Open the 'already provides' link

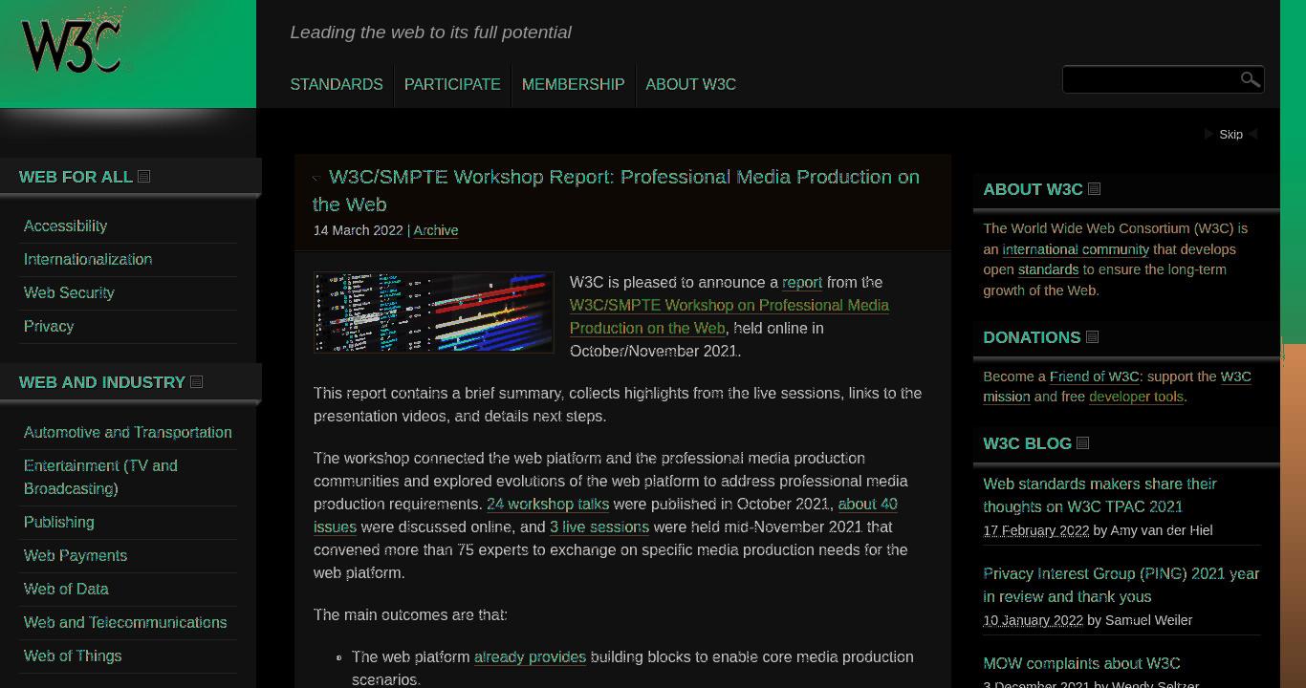(x=530, y=657)
